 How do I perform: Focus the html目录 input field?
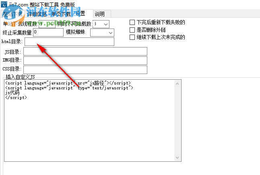point(69,41)
